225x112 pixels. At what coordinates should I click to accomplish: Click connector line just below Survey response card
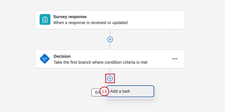pyautogui.click(x=110, y=32)
